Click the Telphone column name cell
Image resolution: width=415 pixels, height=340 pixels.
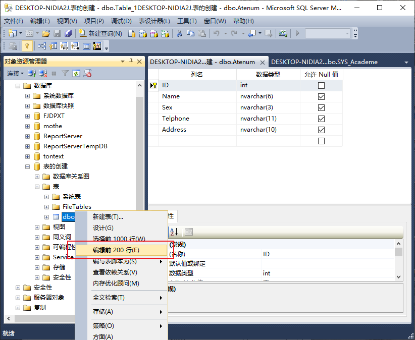click(x=197, y=119)
